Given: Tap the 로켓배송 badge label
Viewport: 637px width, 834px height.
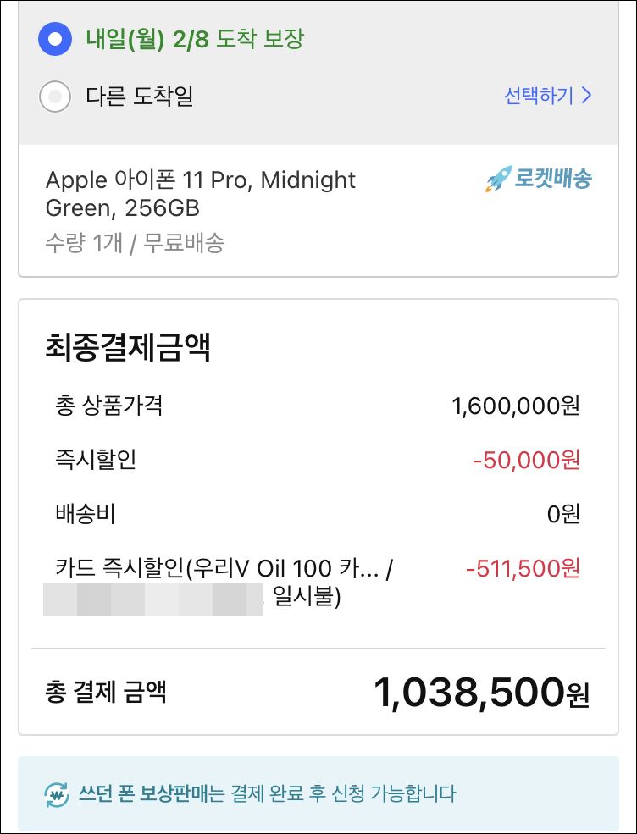Looking at the screenshot, I should pos(553,179).
